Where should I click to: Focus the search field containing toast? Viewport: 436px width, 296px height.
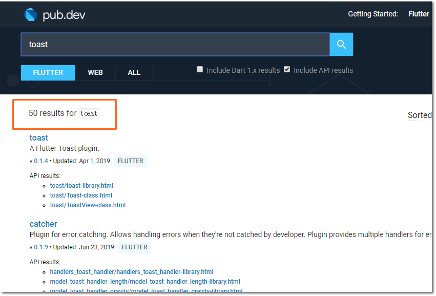175,44
